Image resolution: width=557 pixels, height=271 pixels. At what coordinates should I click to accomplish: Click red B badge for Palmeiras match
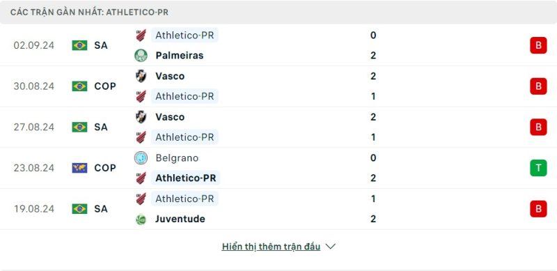point(538,45)
